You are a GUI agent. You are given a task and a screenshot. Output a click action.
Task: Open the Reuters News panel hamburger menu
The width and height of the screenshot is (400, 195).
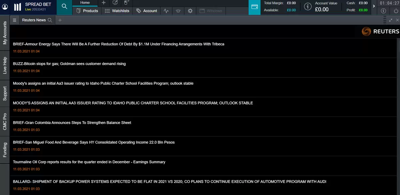(x=14, y=20)
